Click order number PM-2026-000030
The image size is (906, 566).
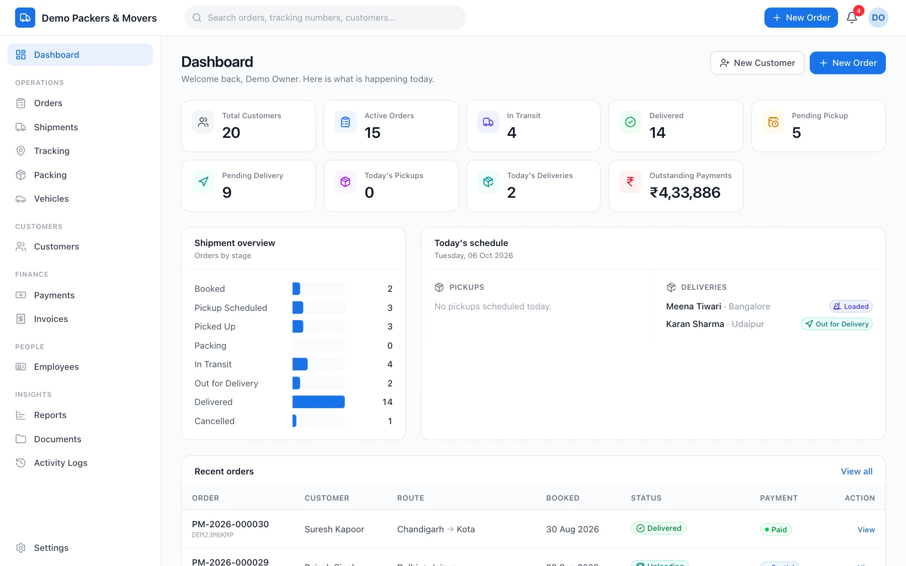(x=231, y=524)
